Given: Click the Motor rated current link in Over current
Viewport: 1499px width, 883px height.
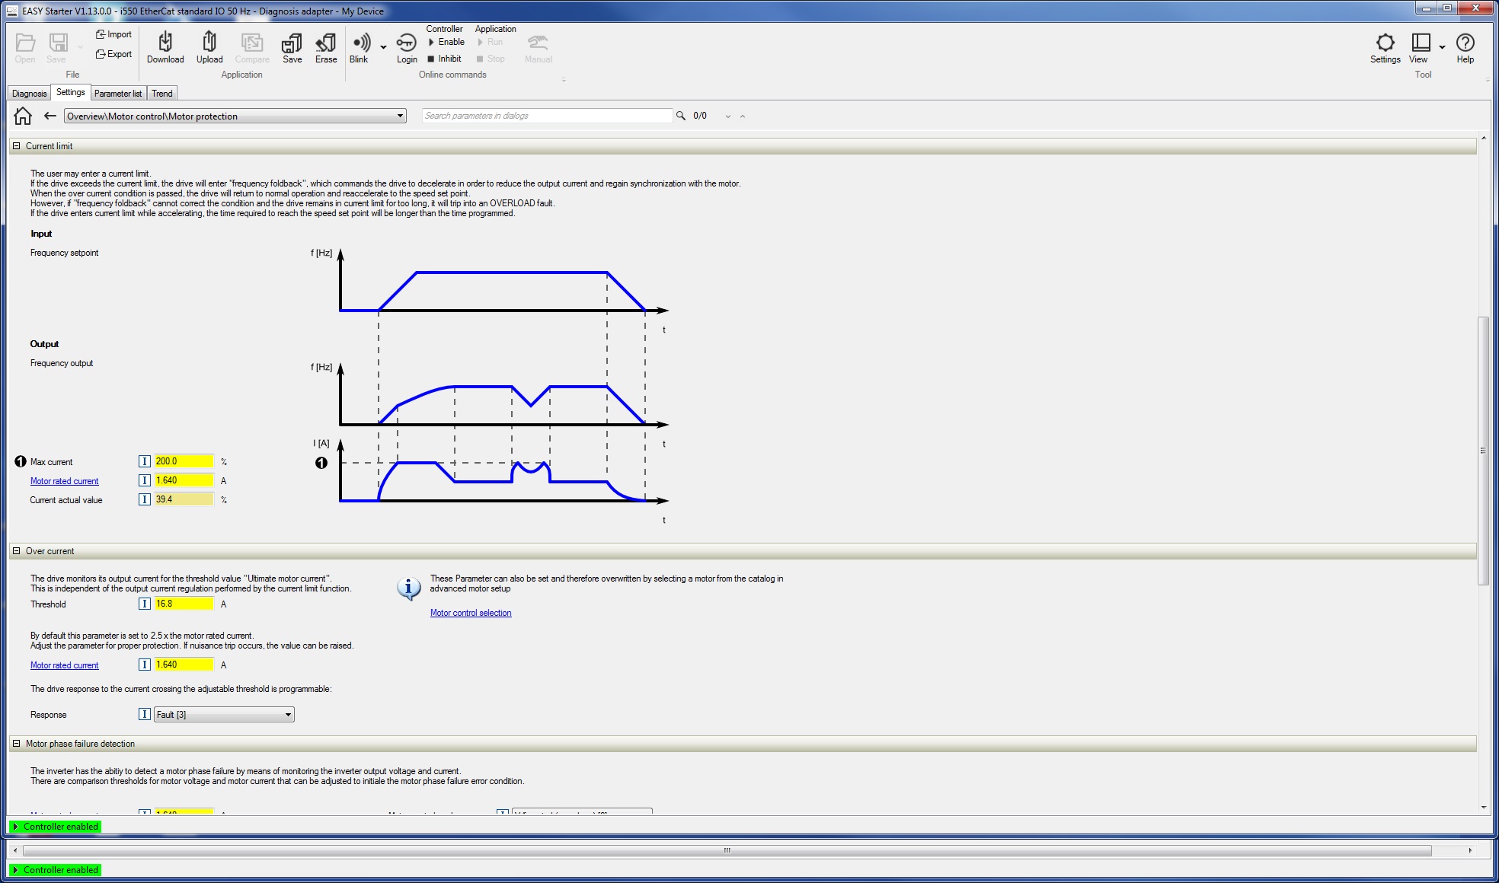Looking at the screenshot, I should (x=64, y=665).
